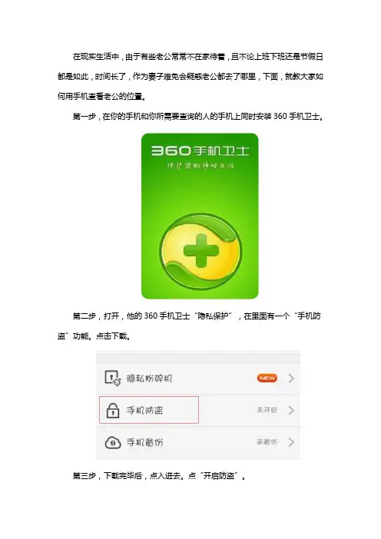Viewport: 381px width, 539px height.
Task: Click the green plus cross symbol
Action: [x=200, y=250]
